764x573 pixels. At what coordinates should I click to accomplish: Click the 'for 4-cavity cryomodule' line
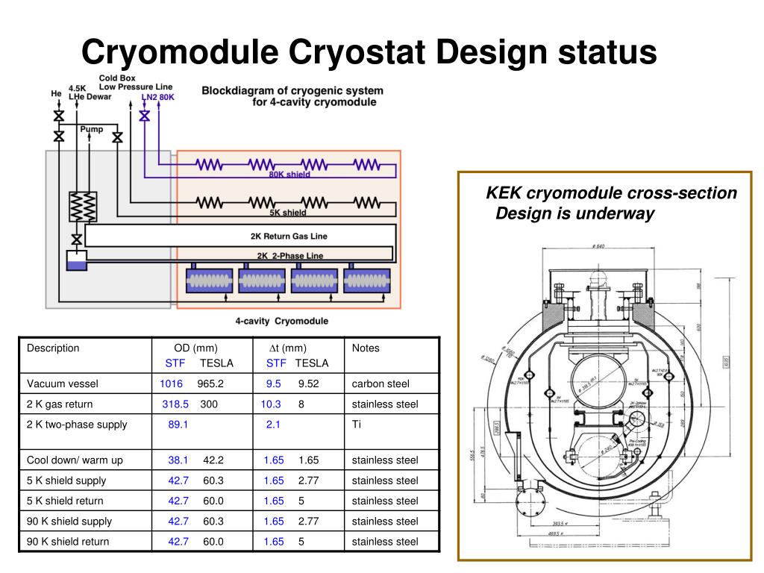pos(314,102)
